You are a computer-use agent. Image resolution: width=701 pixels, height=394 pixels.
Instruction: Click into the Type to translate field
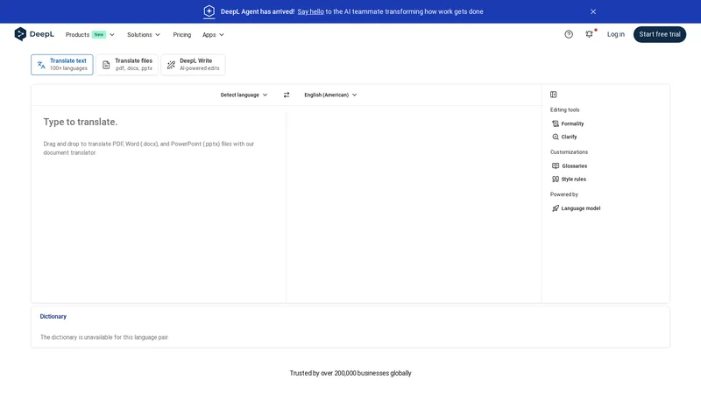[159, 203]
